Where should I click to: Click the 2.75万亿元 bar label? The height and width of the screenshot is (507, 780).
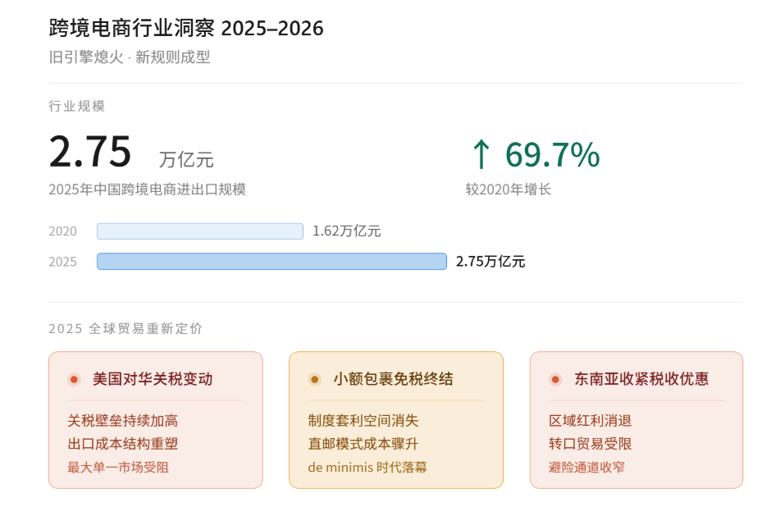(490, 262)
